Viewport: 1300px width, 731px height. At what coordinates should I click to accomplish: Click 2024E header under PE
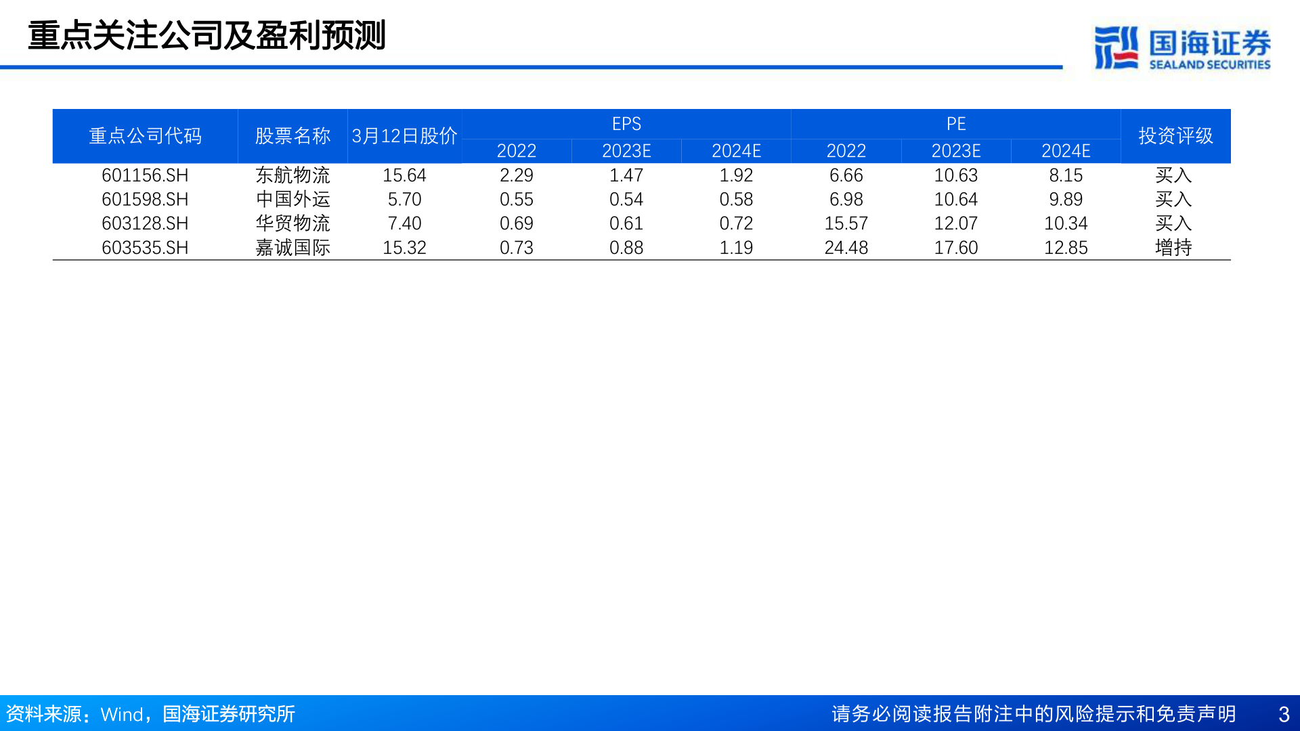point(1066,151)
